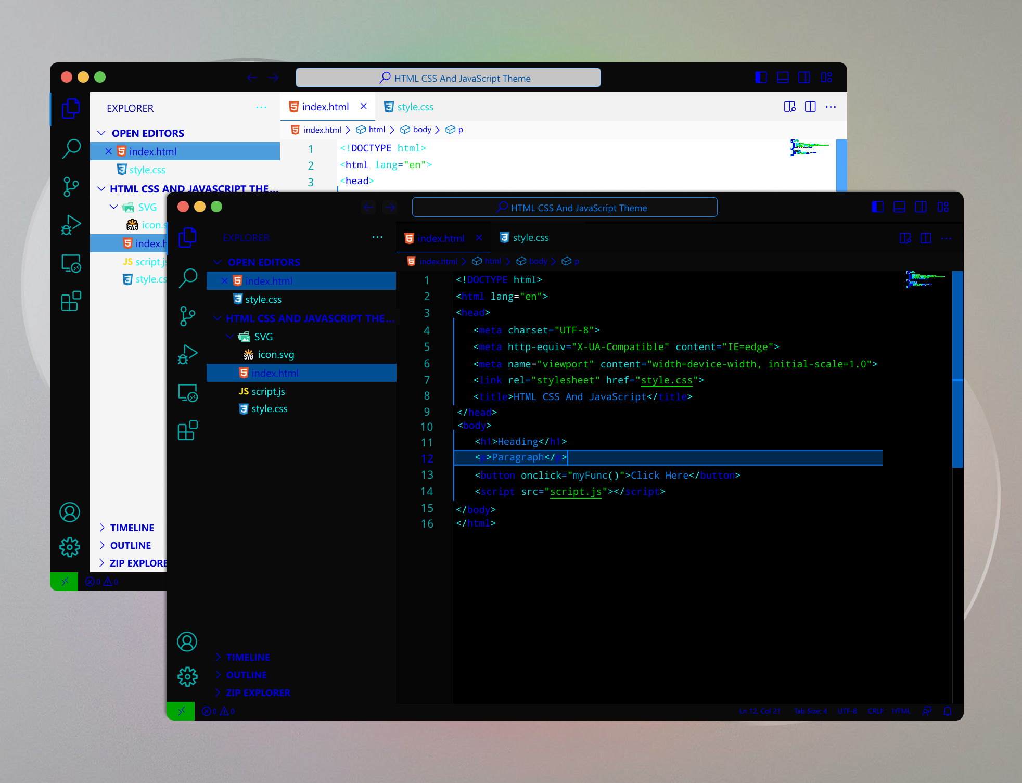Click search field in dark window title bar
The height and width of the screenshot is (783, 1022).
pos(565,207)
